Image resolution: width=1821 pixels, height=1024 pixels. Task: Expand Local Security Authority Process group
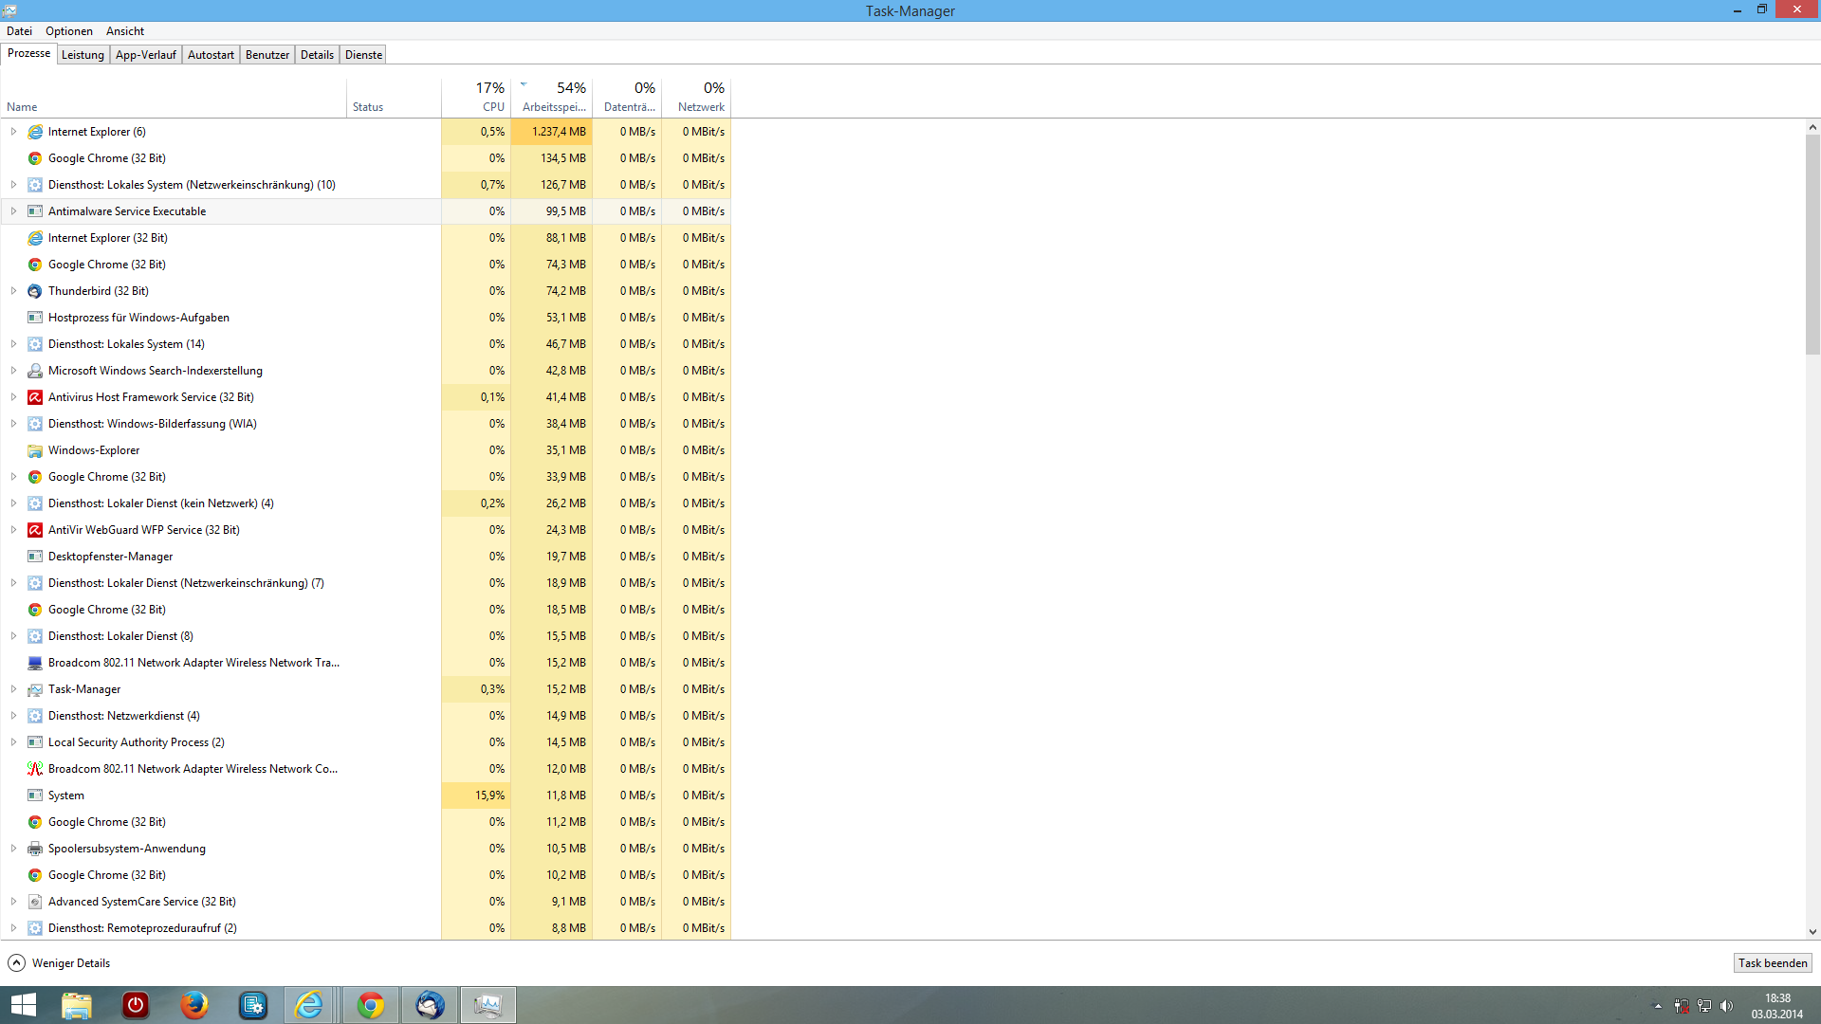[x=13, y=742]
